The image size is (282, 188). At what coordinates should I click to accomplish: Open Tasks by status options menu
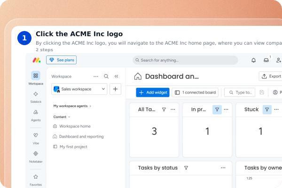point(223,168)
